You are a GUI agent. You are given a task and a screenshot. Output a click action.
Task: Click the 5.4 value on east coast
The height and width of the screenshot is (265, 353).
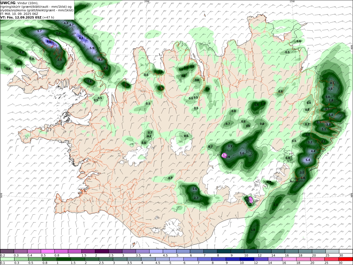coord(308,160)
